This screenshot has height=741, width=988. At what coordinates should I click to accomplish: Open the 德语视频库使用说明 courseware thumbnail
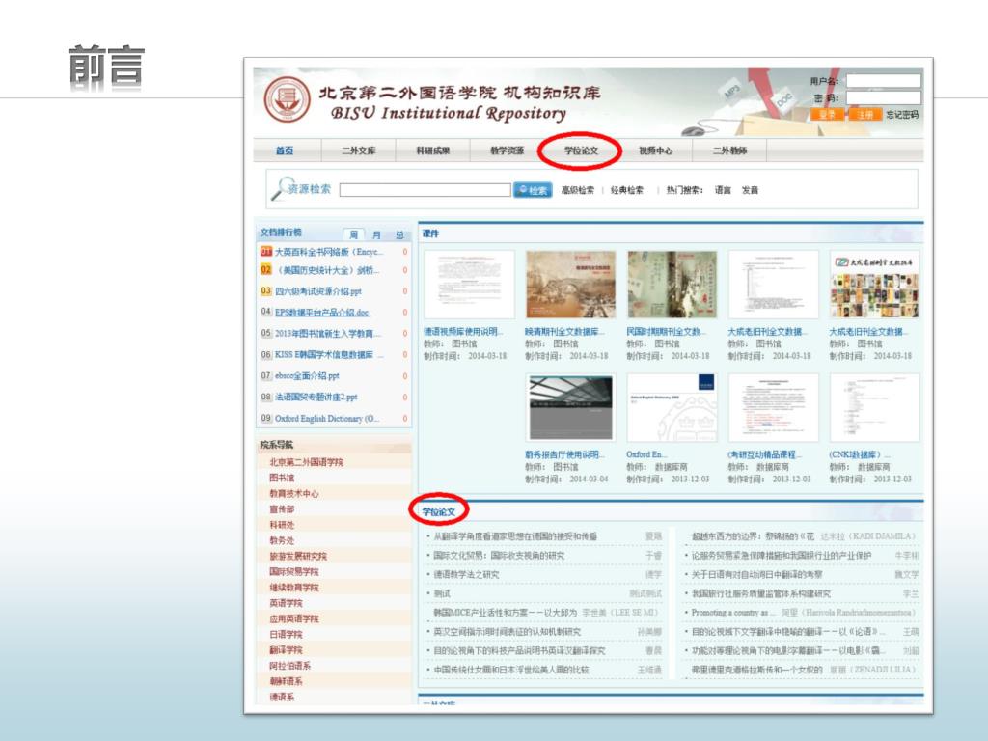point(470,285)
